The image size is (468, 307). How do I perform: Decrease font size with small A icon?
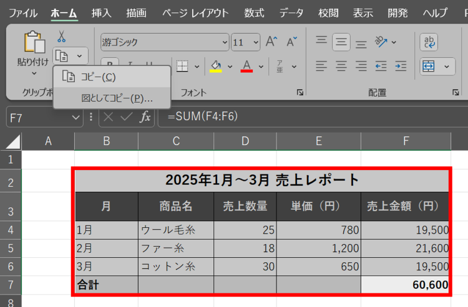tap(291, 42)
